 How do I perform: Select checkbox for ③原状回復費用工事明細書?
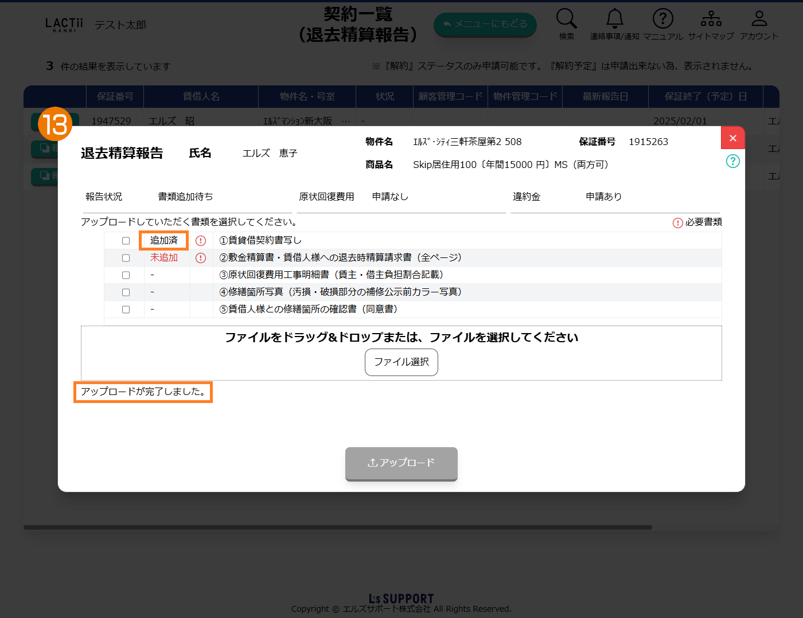(126, 275)
